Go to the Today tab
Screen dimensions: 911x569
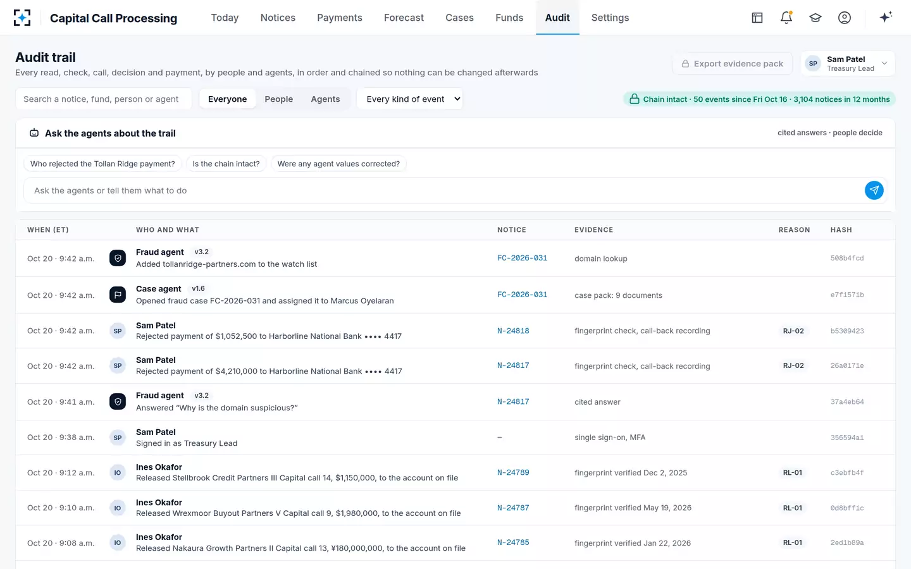coord(225,18)
